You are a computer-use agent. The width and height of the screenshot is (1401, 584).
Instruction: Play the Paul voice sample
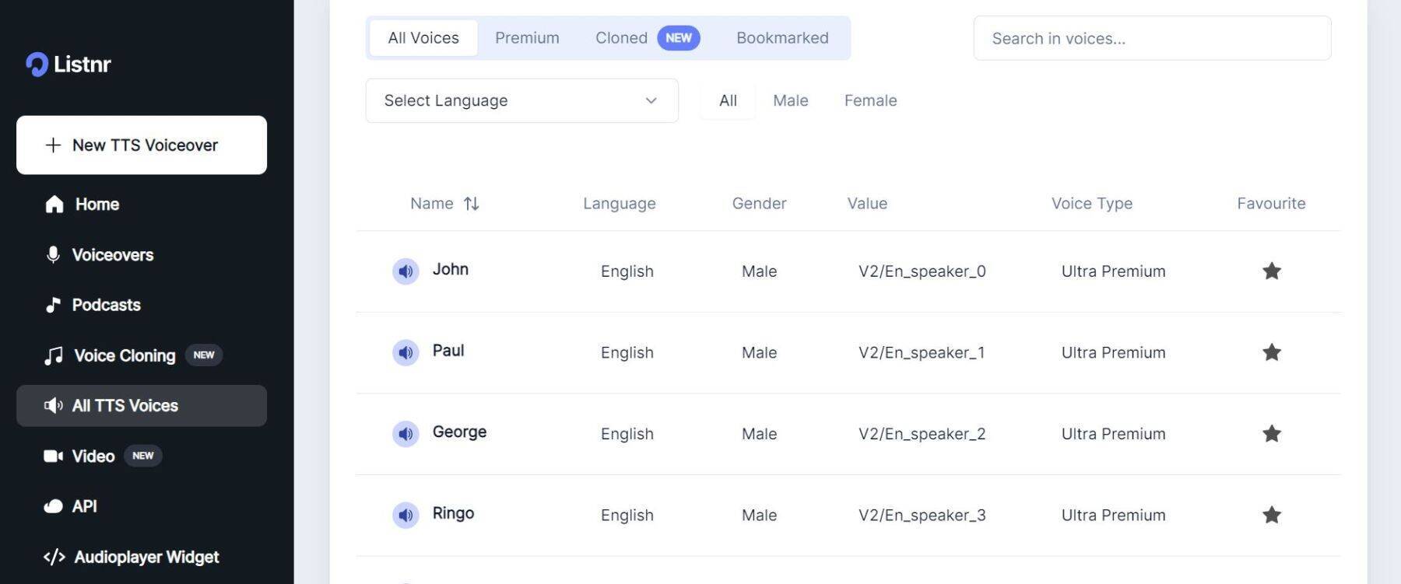(406, 352)
